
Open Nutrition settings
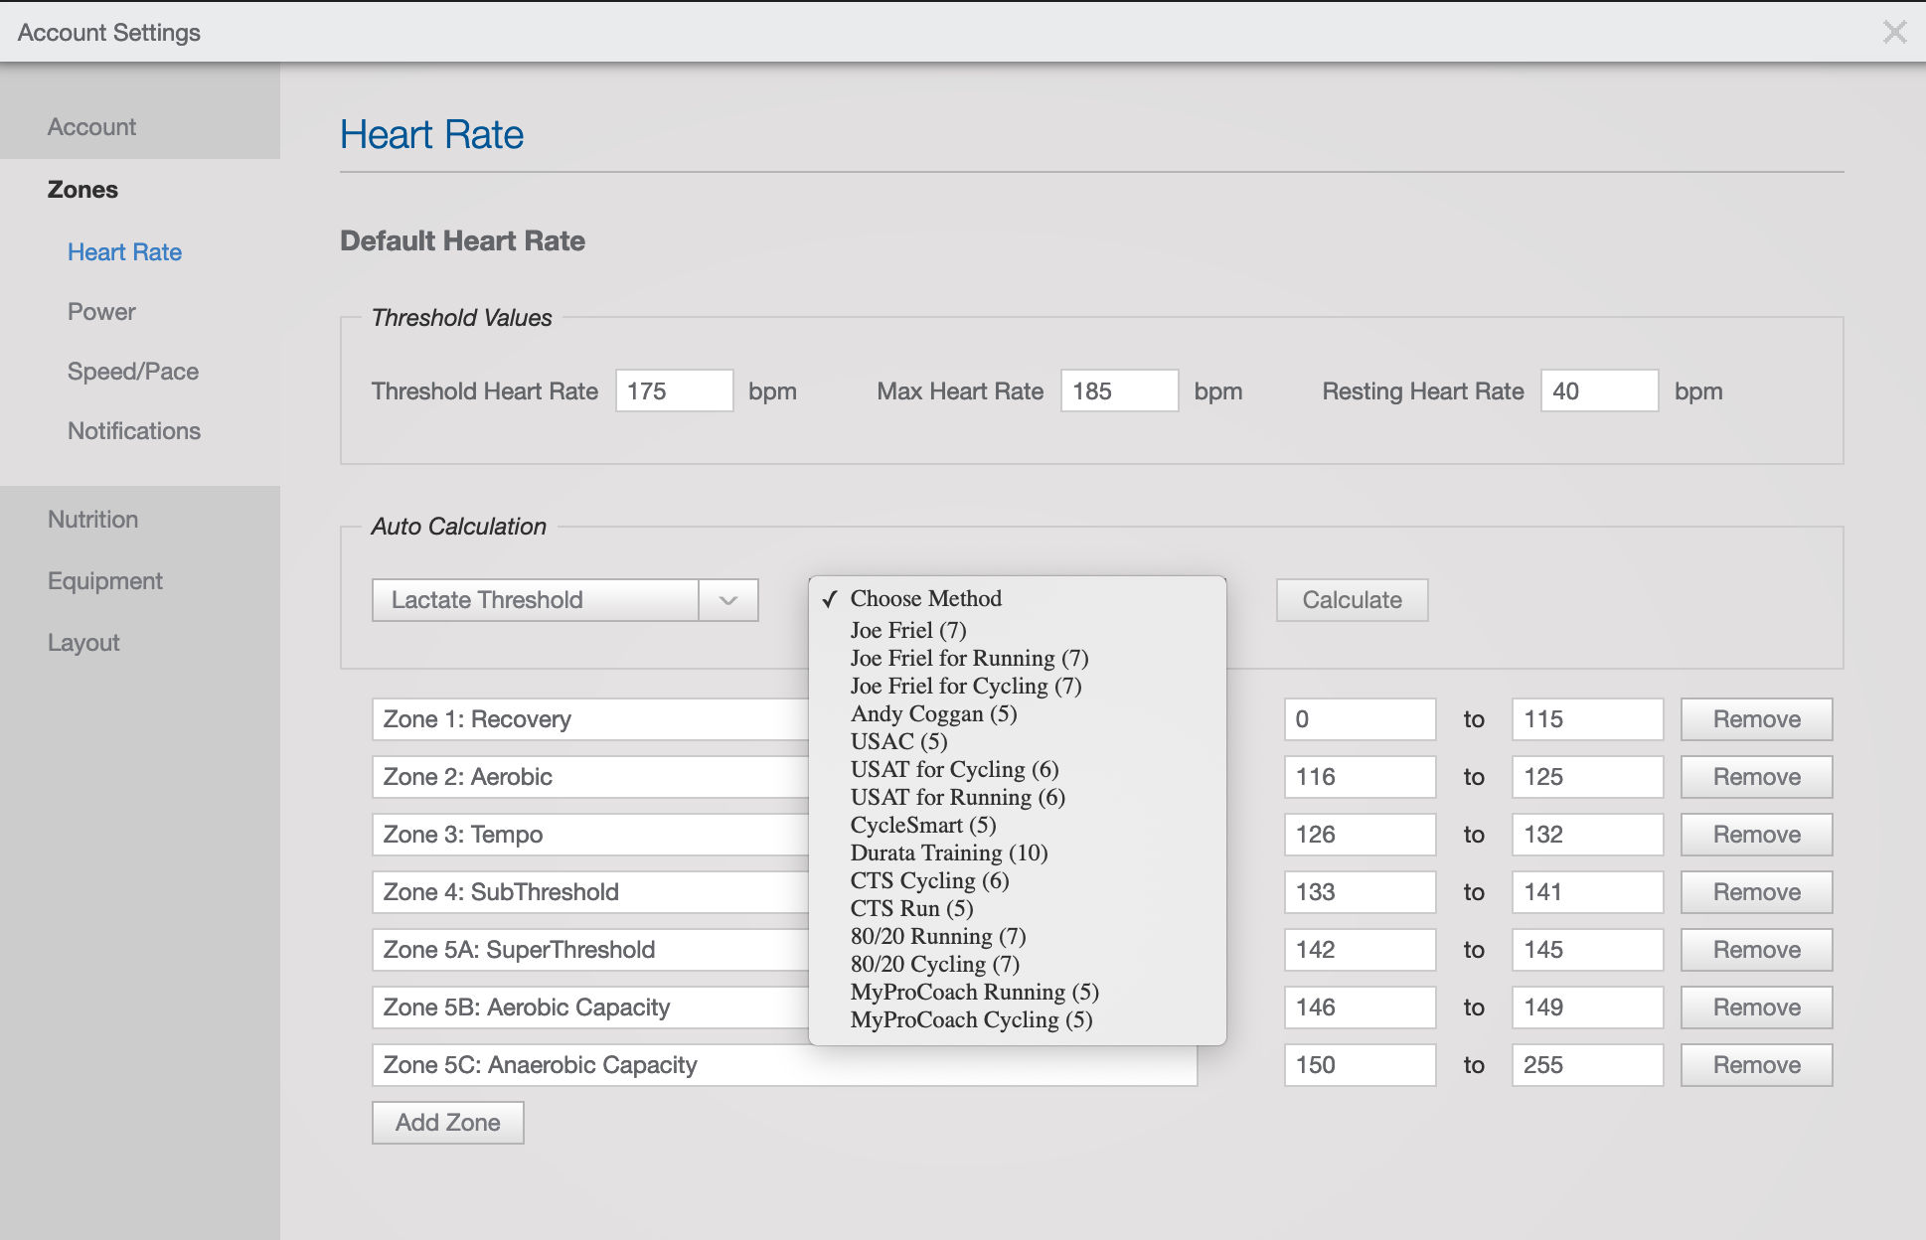(x=92, y=519)
